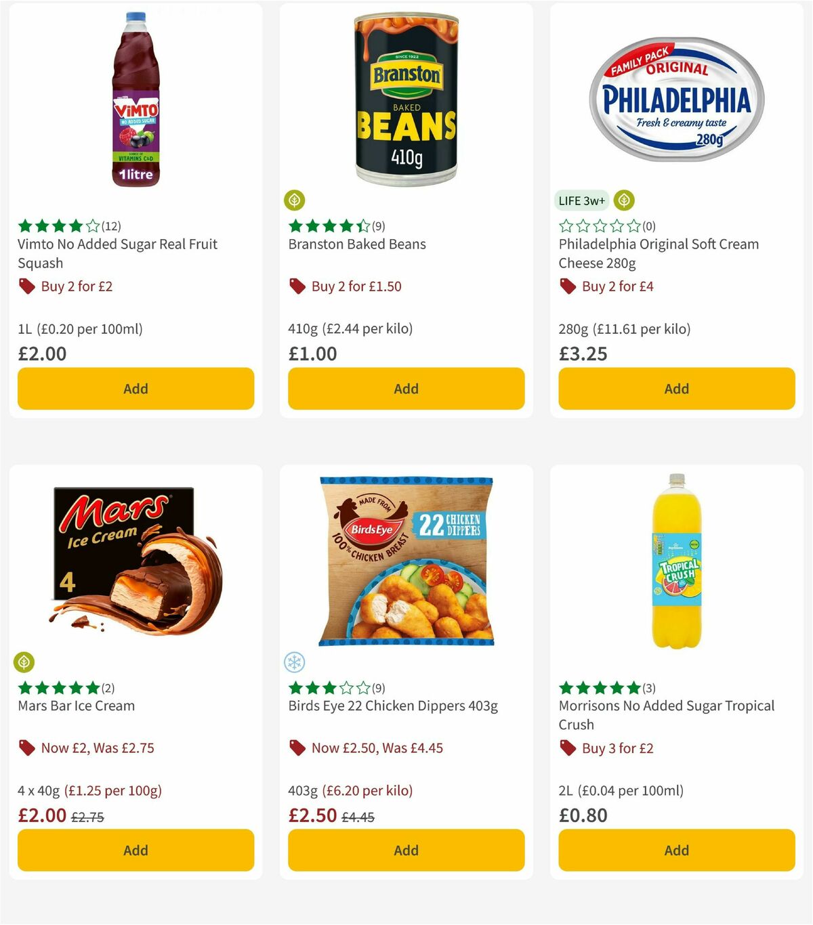This screenshot has height=925, width=813.
Task: Click the green leaf icon on Branston Baked Beans
Action: point(295,200)
